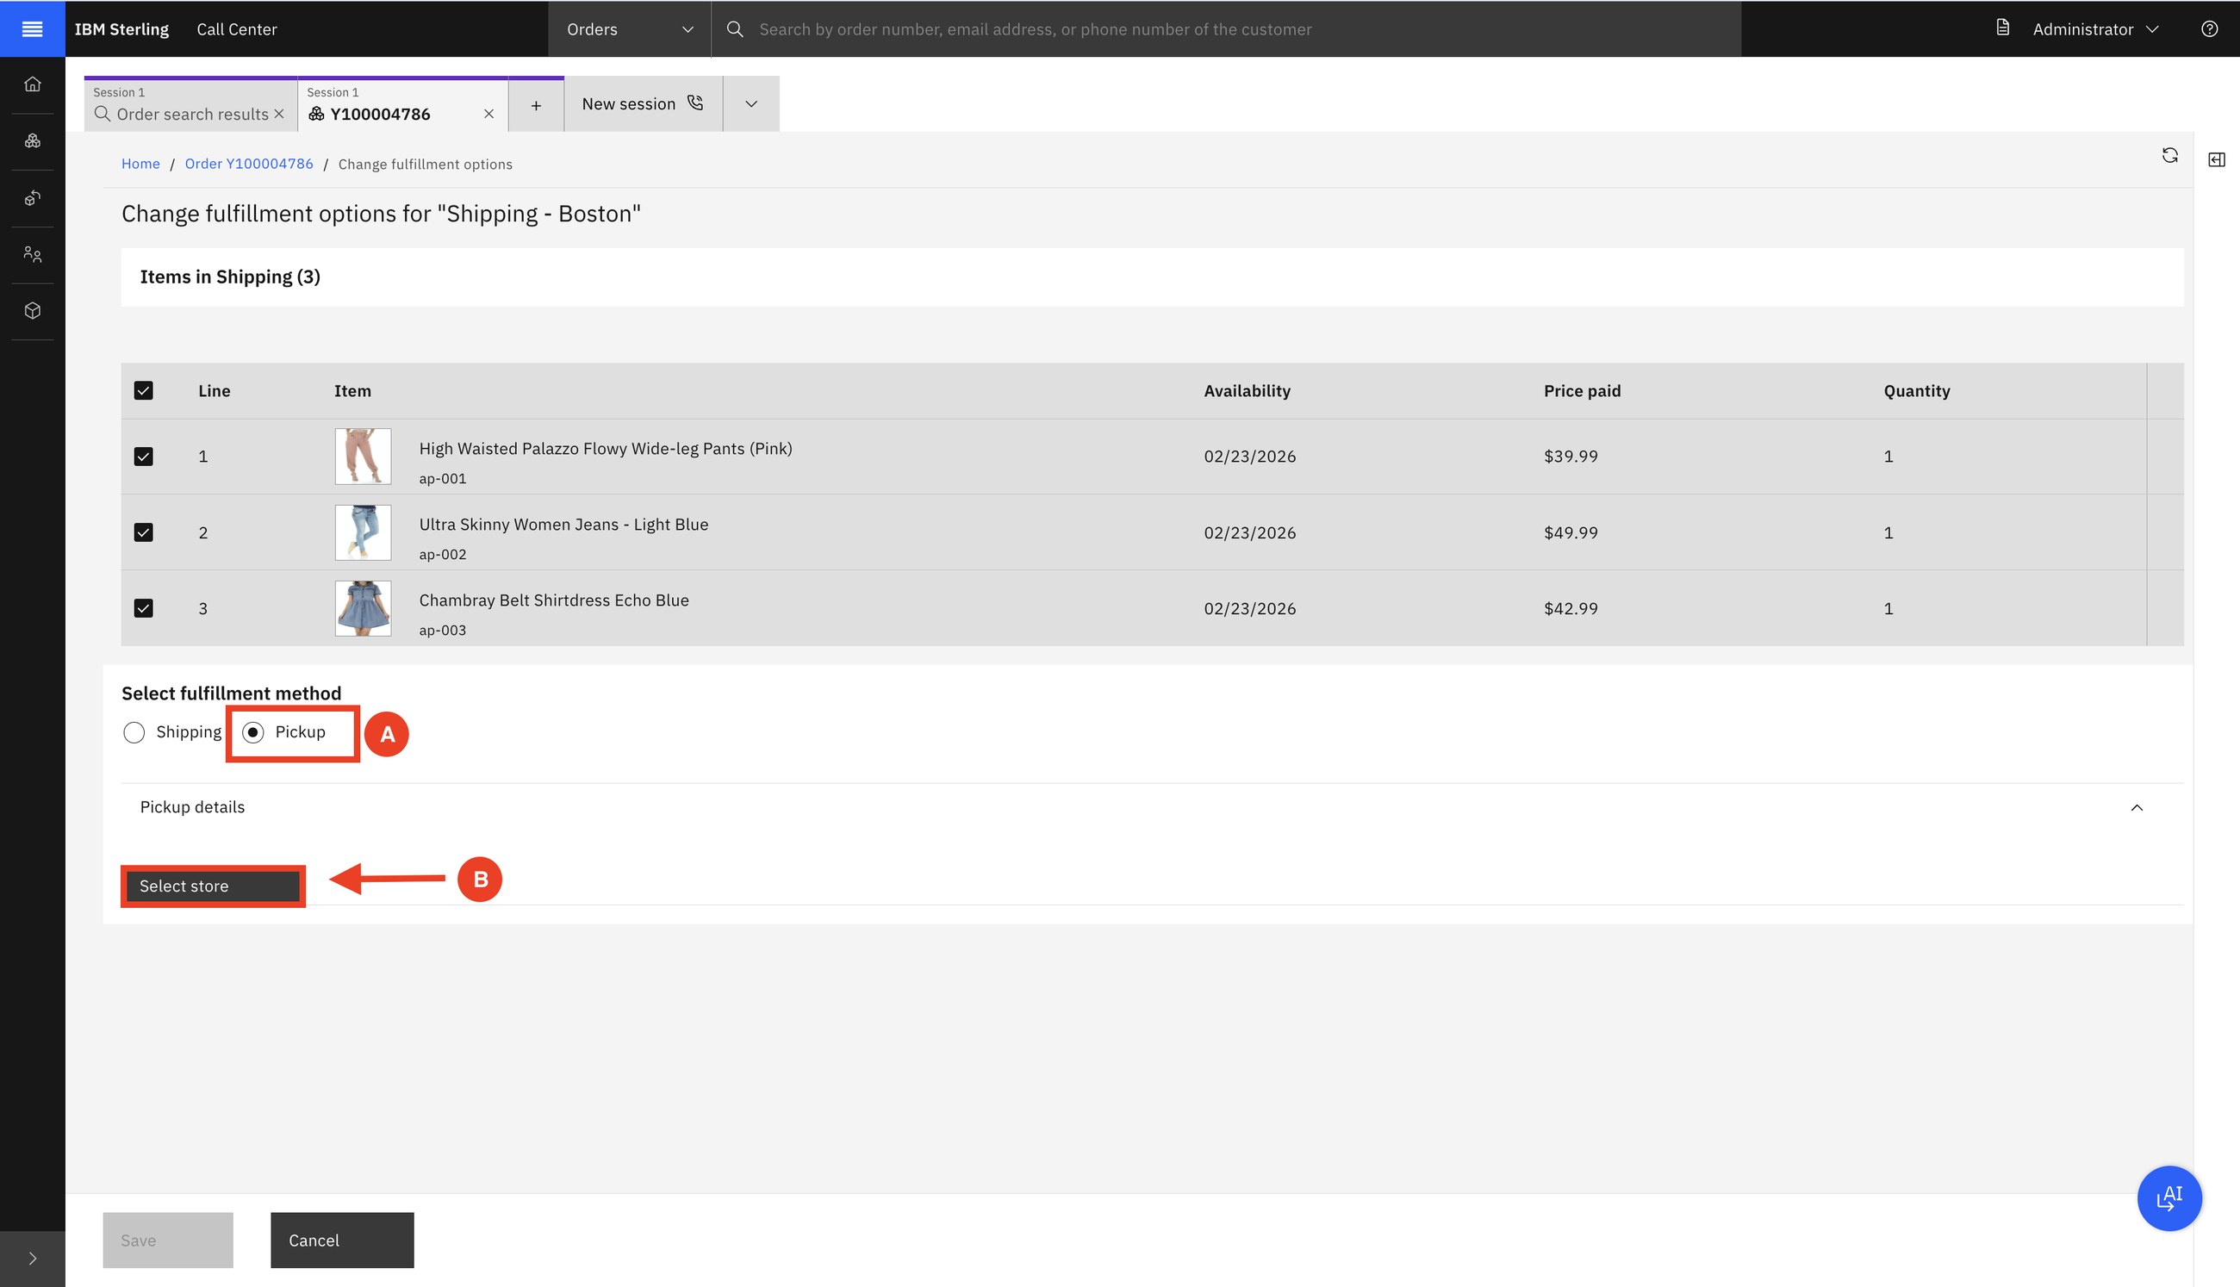The height and width of the screenshot is (1287, 2240).
Task: Uncheck line 2 Skinny Jeans checkbox
Action: [143, 532]
